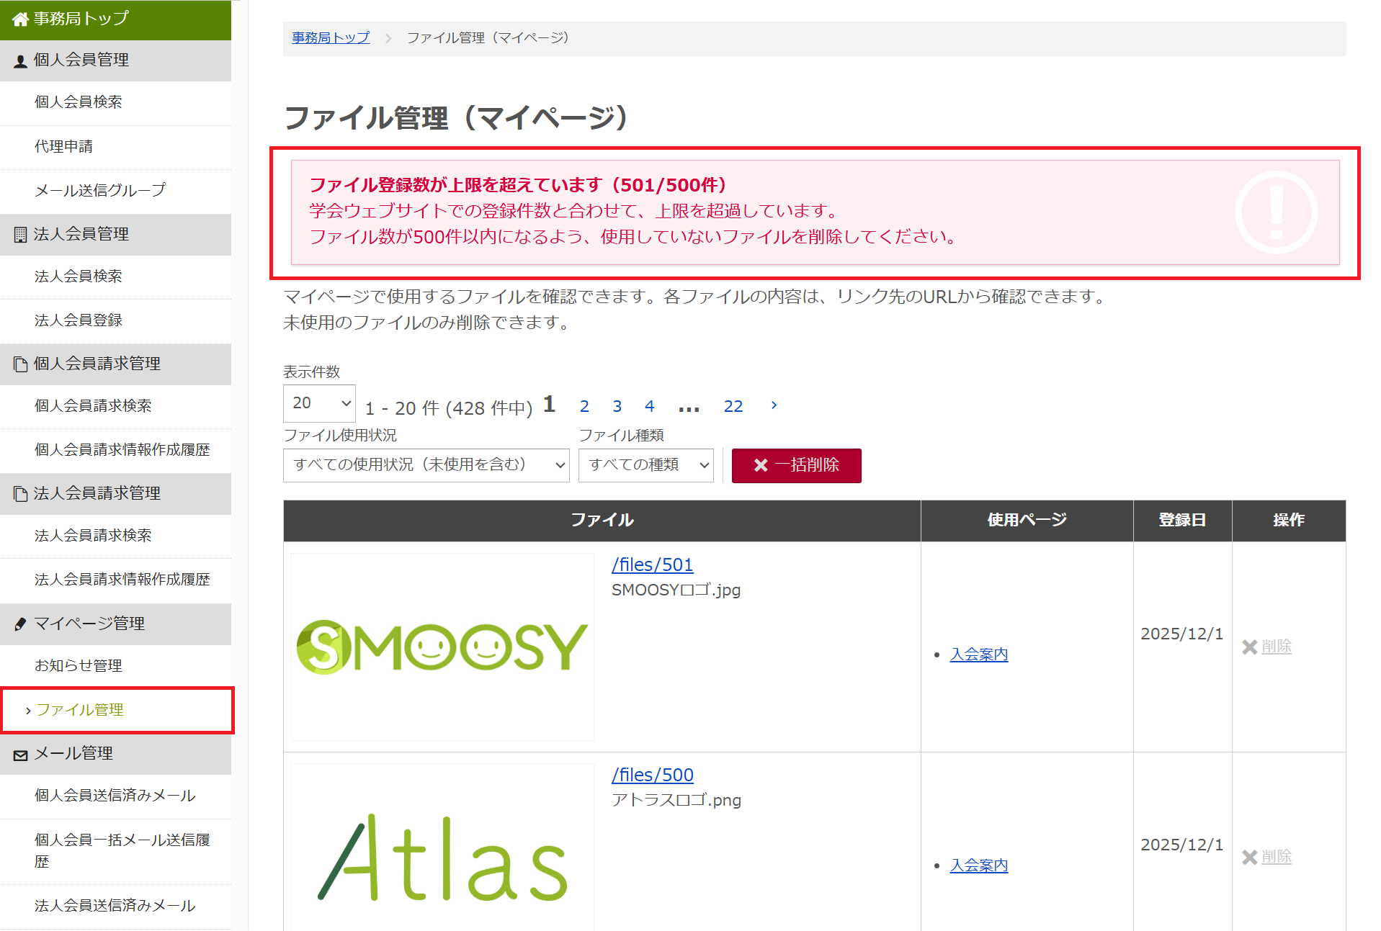Click the Atlas logo thumbnail
The image size is (1381, 931).
[x=442, y=848]
